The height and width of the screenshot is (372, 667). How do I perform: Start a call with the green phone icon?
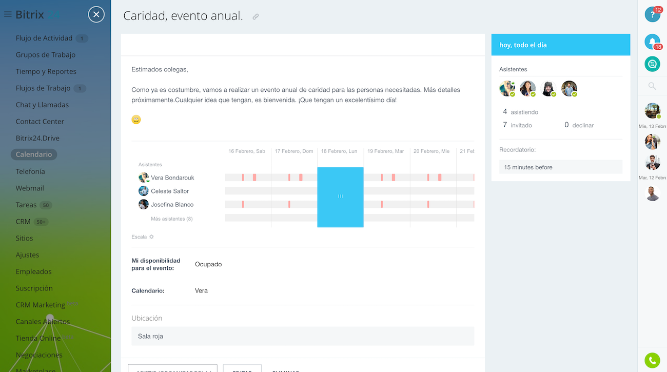coord(652,361)
